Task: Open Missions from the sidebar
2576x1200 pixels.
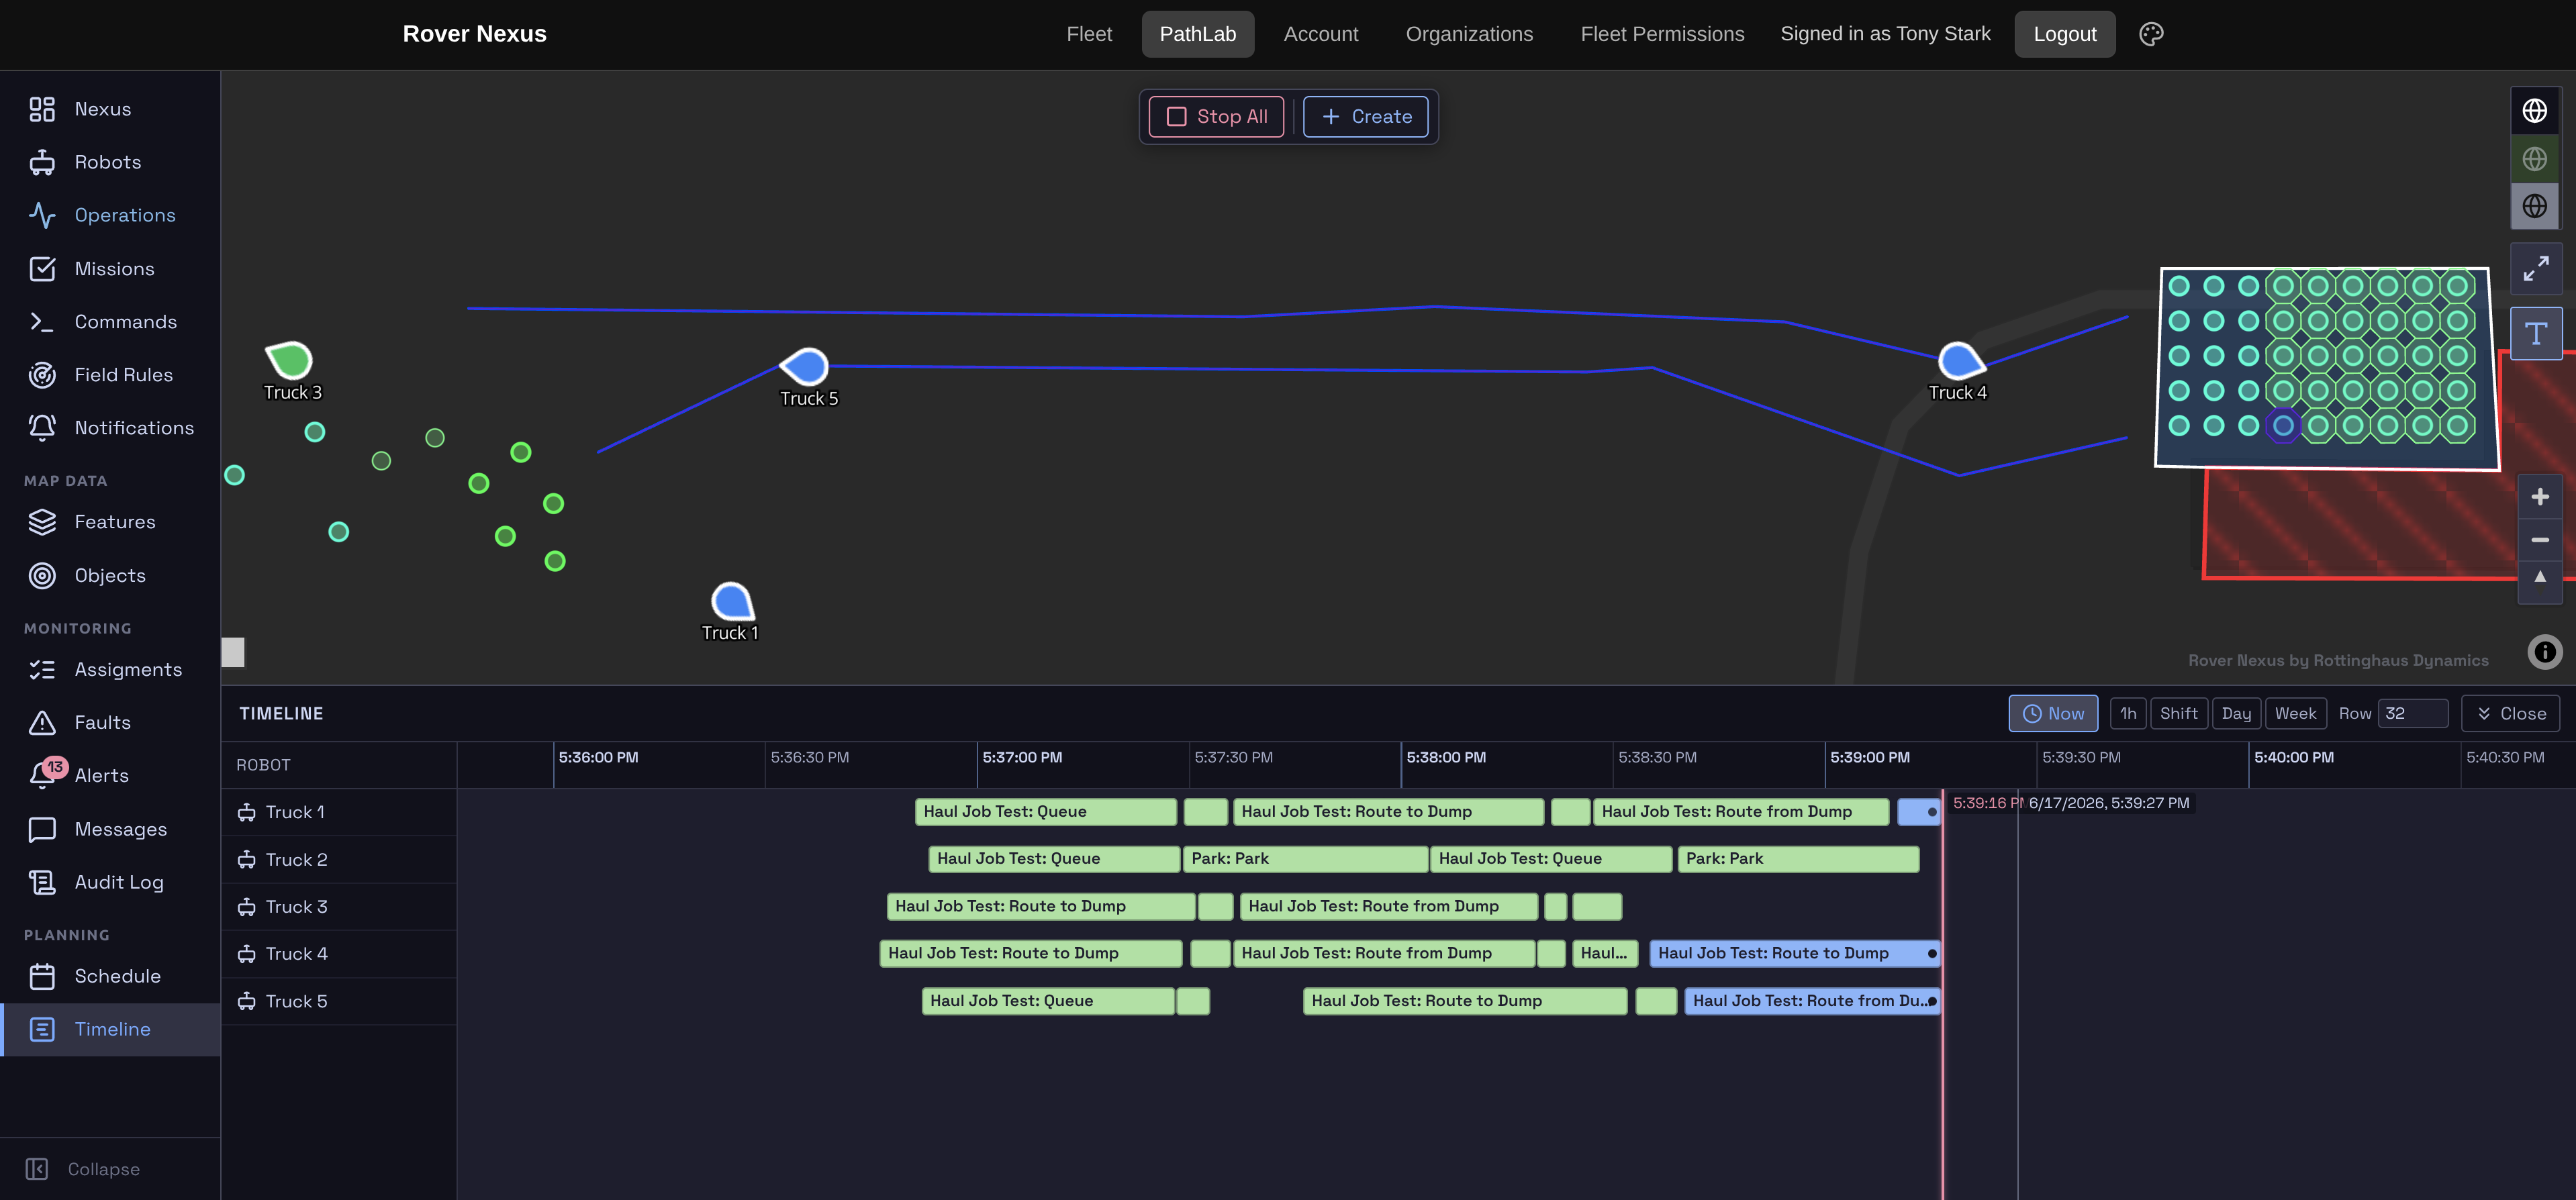Action: [110, 269]
